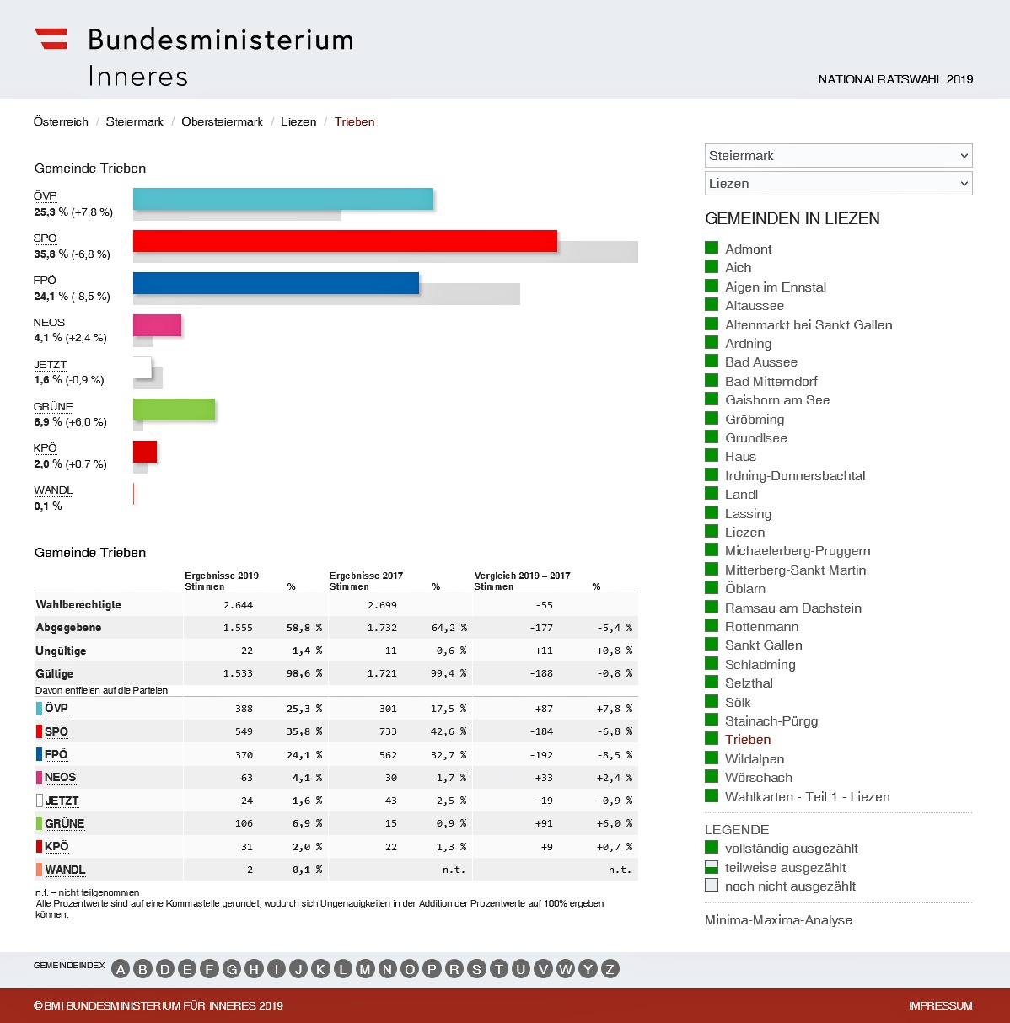Click gemeinde index letter S

[x=476, y=969]
